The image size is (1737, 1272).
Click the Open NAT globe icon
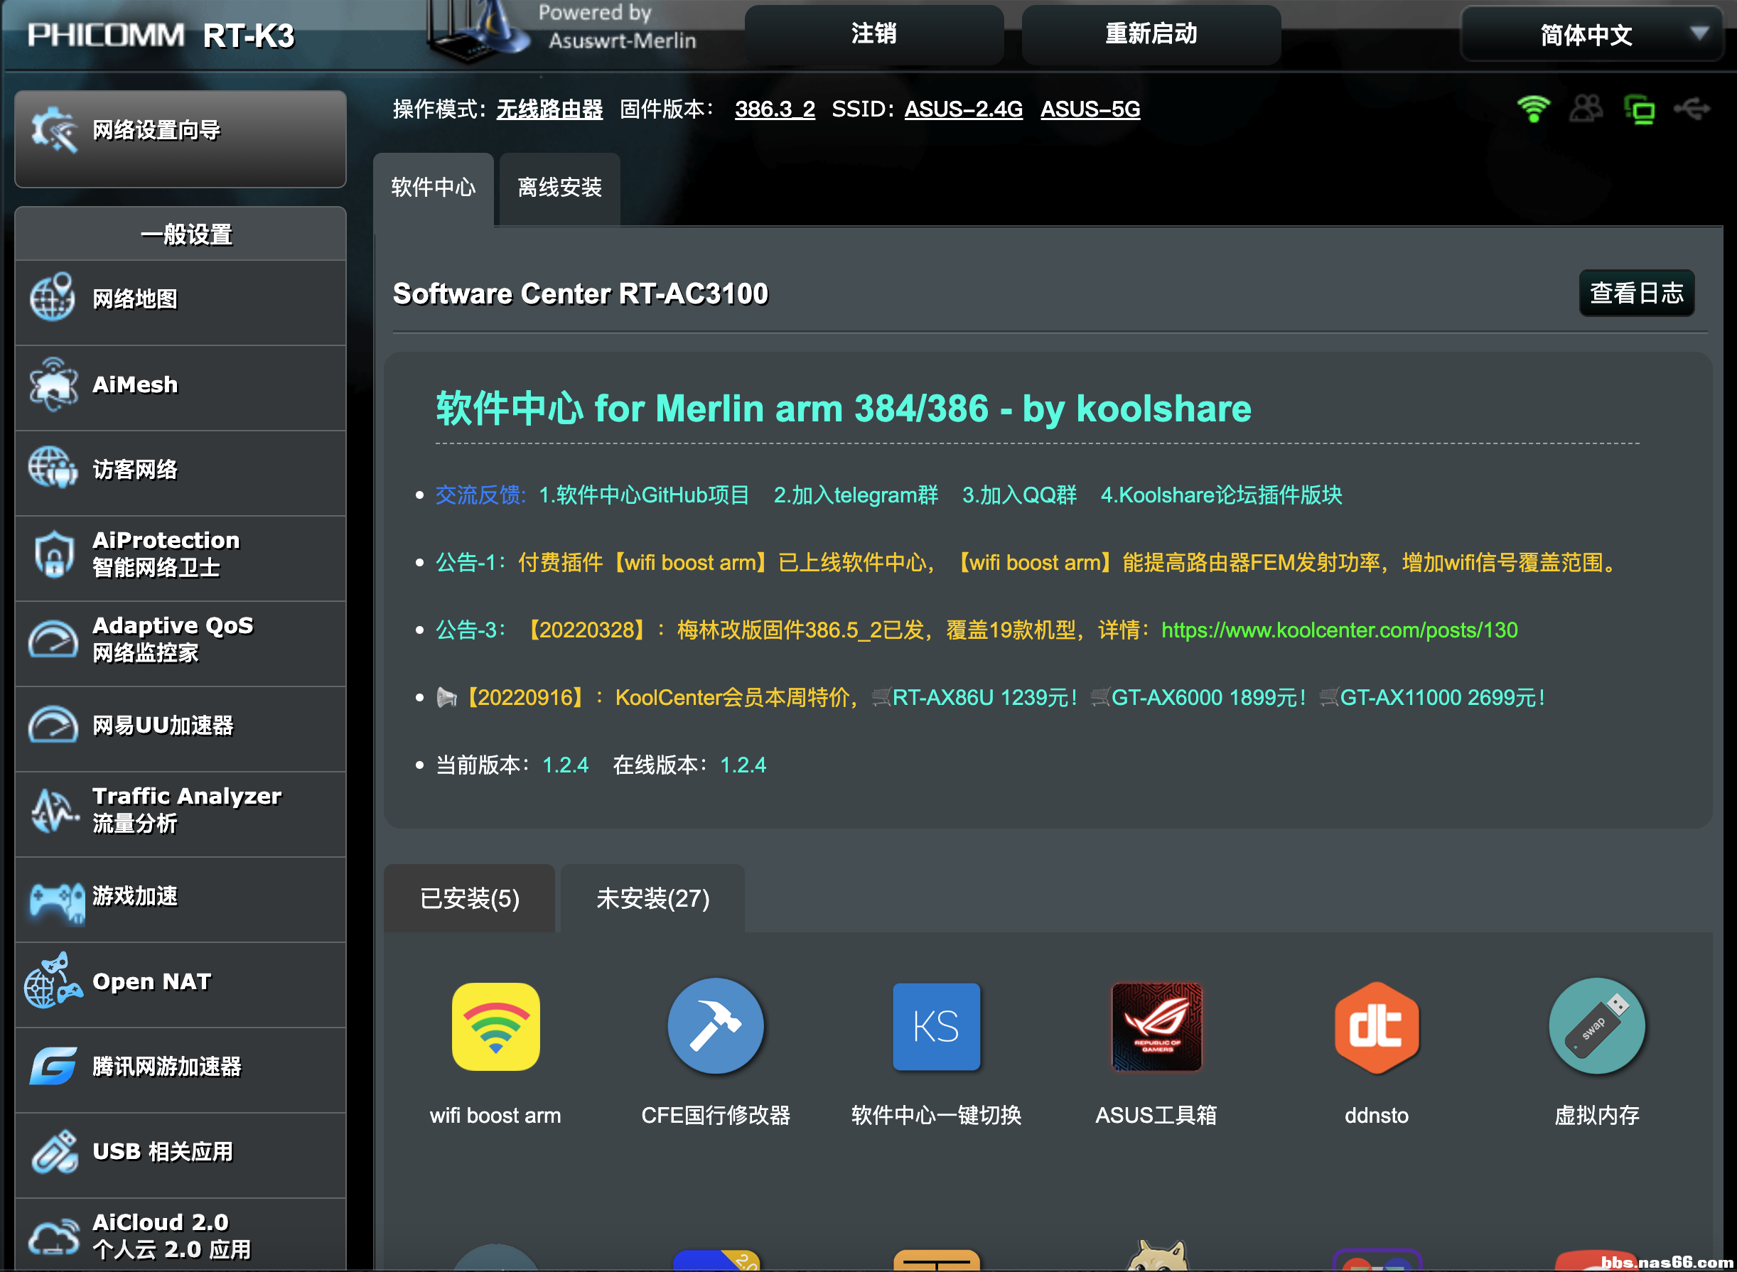click(x=53, y=980)
